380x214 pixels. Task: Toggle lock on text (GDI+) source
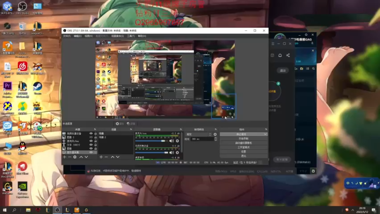(95, 145)
